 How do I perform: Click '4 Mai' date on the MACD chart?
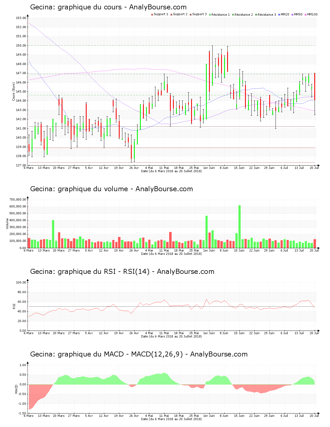(x=149, y=416)
